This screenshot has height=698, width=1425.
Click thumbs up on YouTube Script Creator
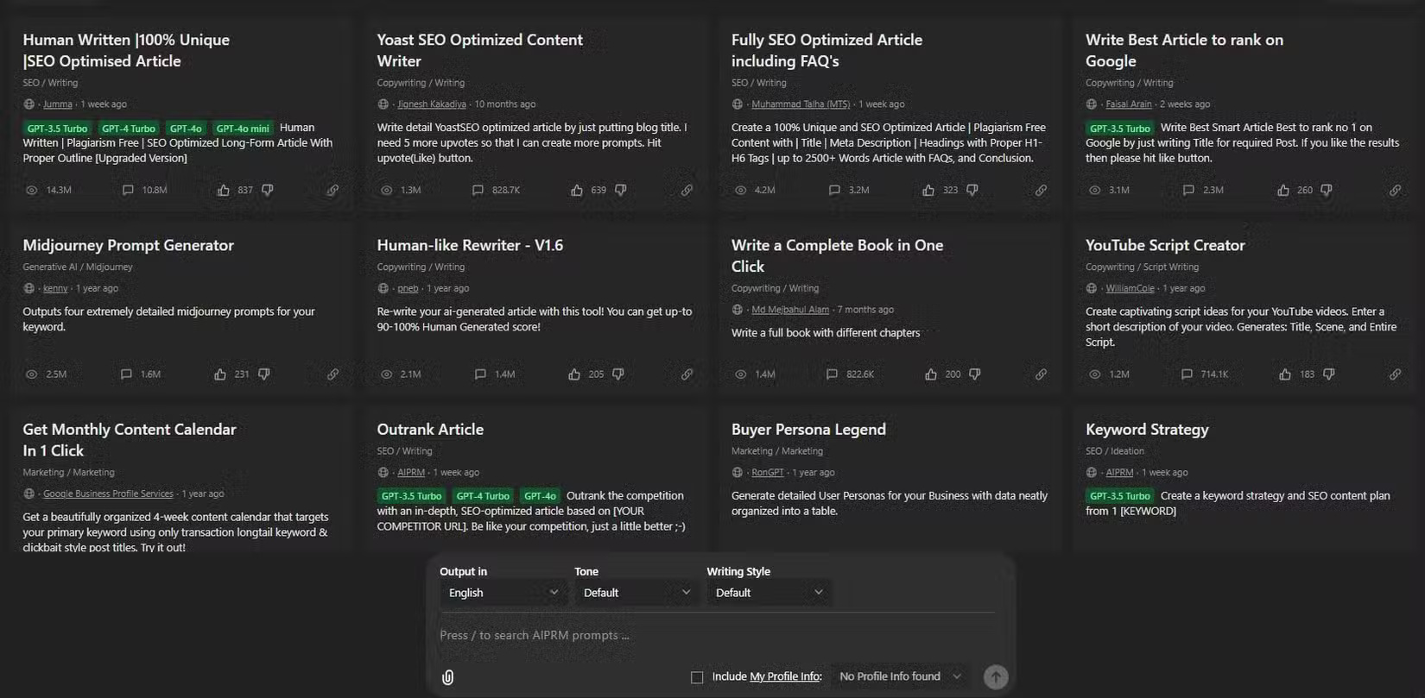[1283, 374]
